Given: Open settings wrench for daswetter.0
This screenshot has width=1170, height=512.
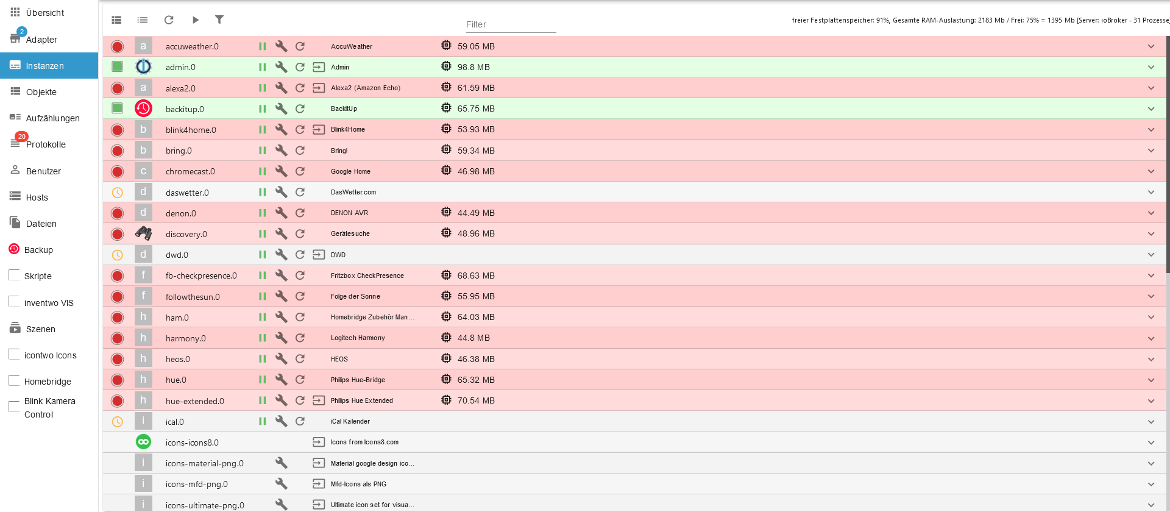Looking at the screenshot, I should point(281,192).
